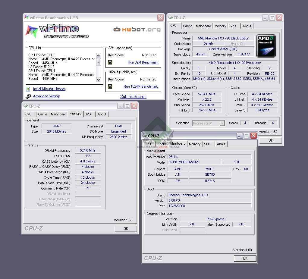Open Install Missing Libraries link
The height and width of the screenshot is (279, 308).
(x=49, y=89)
